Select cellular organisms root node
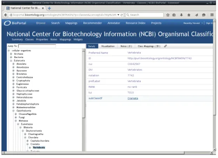 coord(21,51)
